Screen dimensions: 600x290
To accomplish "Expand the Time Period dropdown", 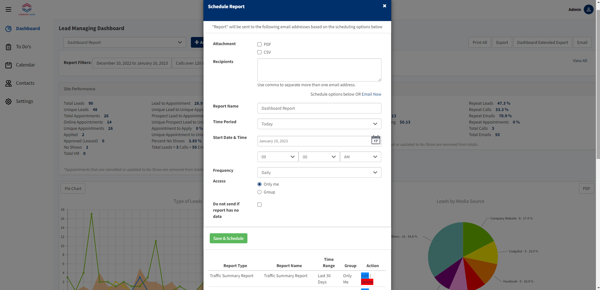I will tap(319, 124).
